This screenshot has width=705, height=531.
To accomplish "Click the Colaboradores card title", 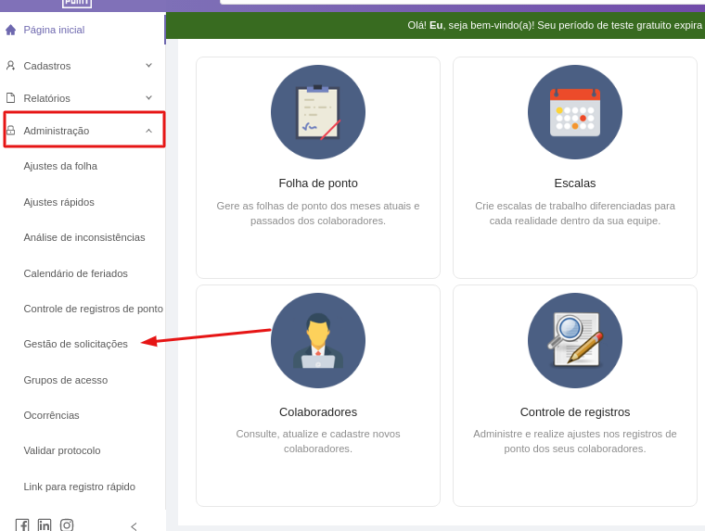I will coord(318,412).
